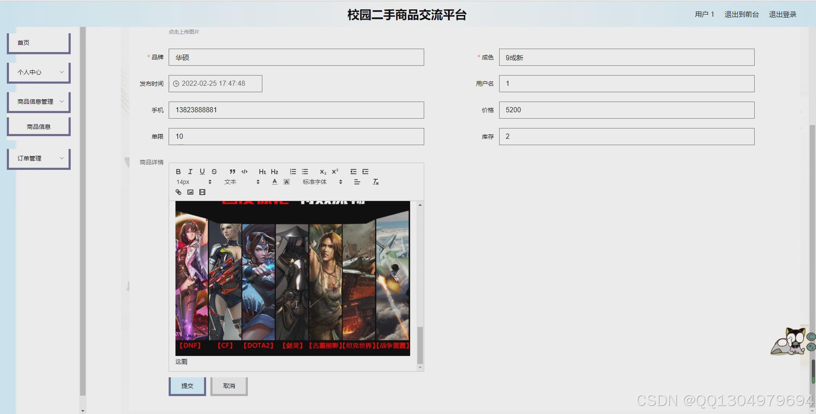This screenshot has height=414, width=816.
Task: Click the editor vertical scrollbar thumb
Action: (420, 345)
